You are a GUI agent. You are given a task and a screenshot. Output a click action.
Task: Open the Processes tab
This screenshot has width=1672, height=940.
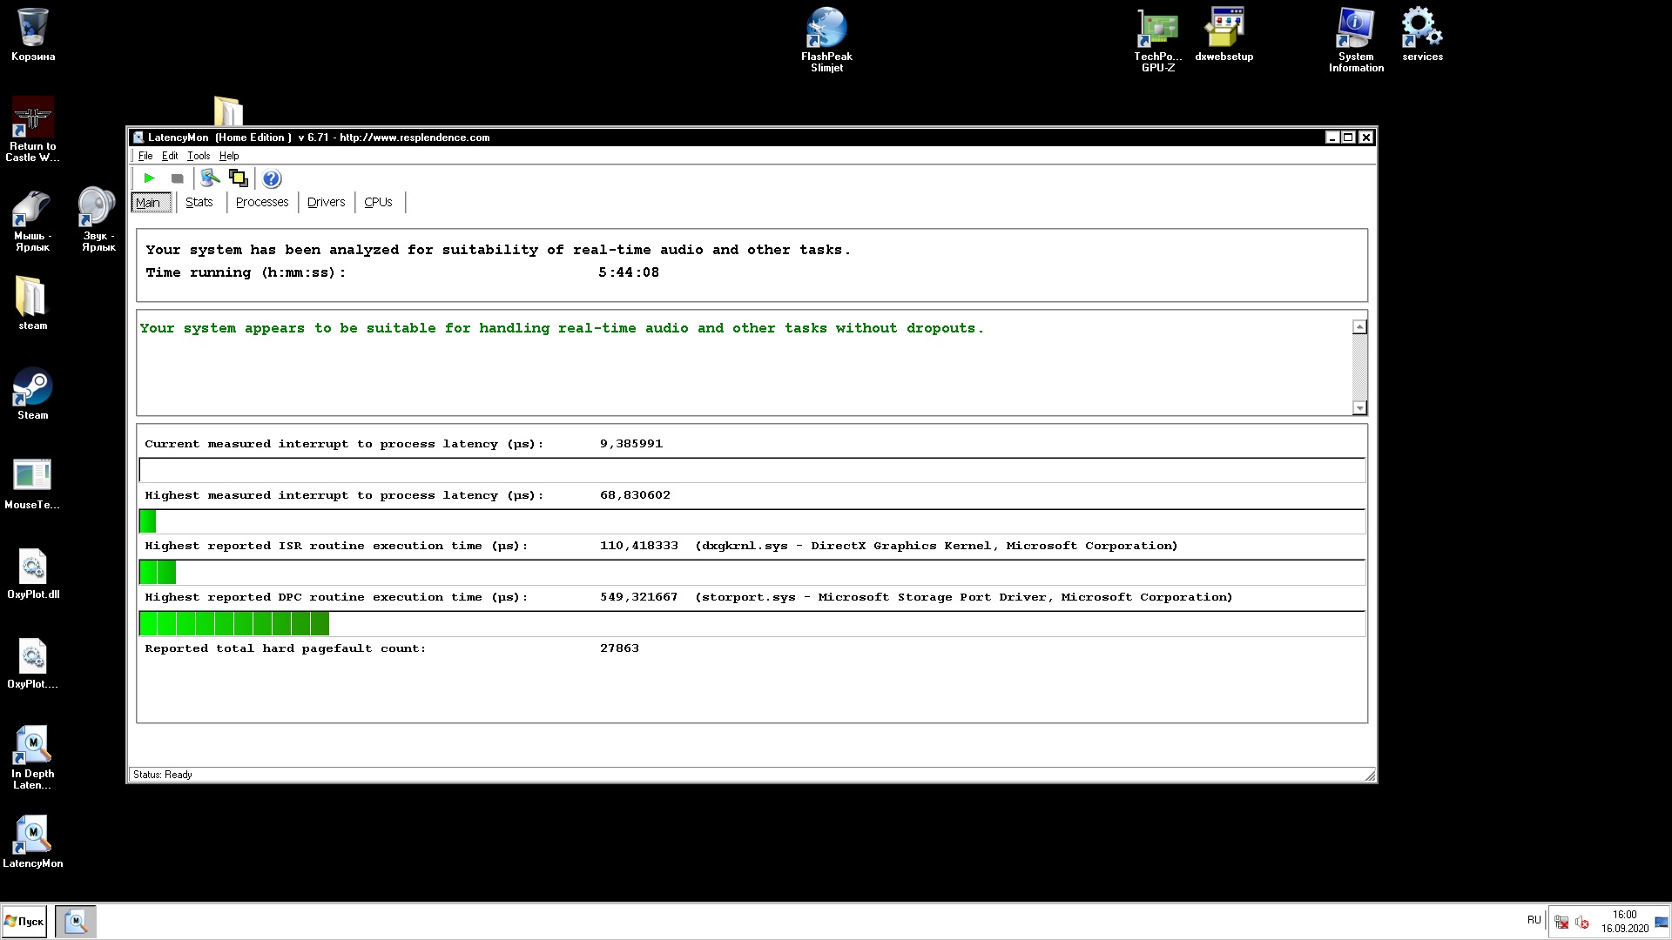(x=261, y=202)
